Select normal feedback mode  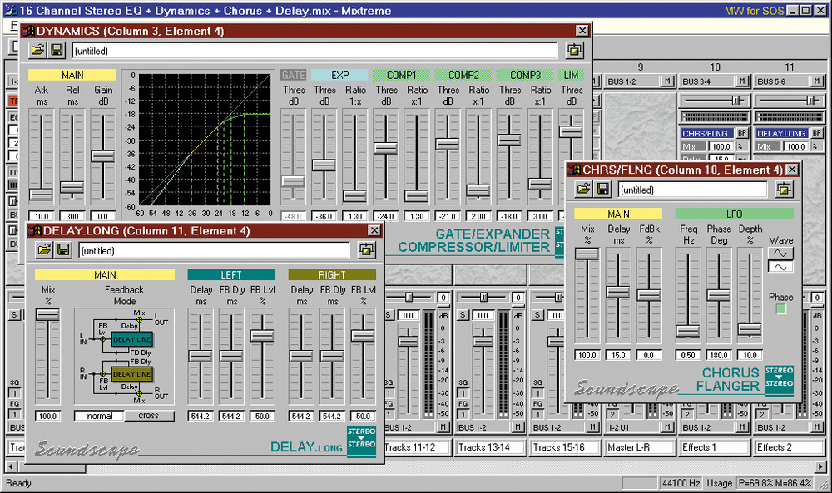99,416
